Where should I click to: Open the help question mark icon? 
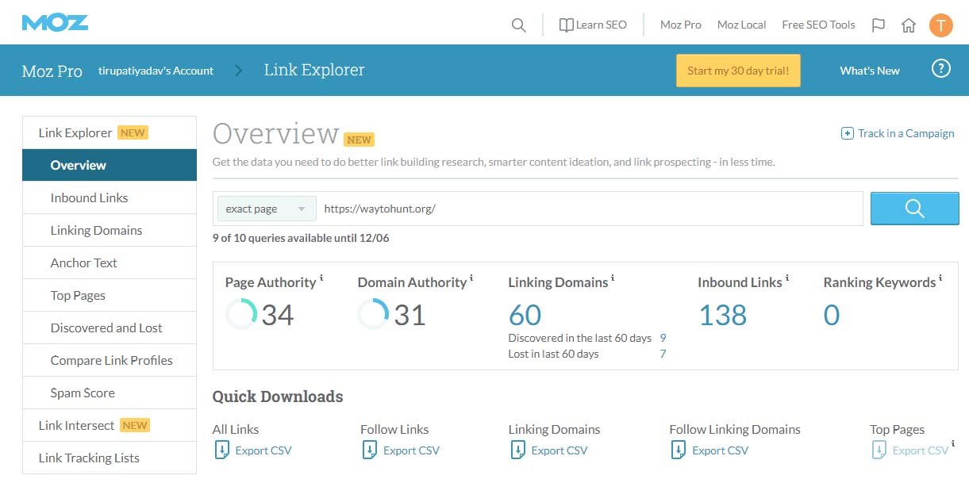pyautogui.click(x=940, y=69)
